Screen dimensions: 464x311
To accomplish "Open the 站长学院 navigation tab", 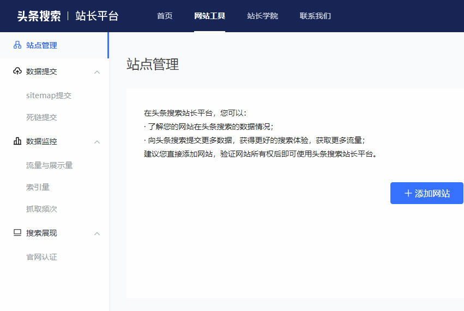I will tap(262, 16).
